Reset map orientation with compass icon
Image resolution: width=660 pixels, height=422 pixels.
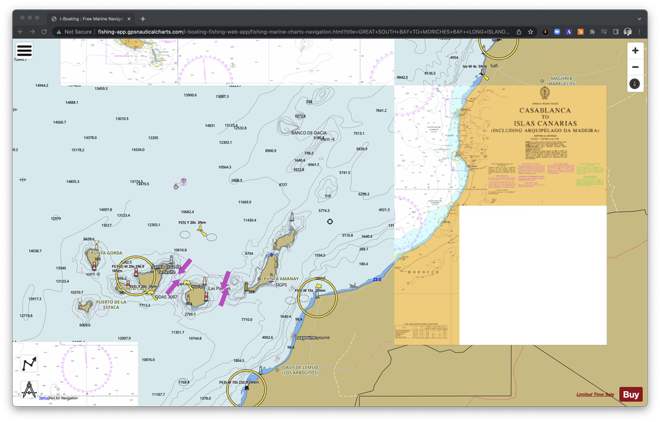(635, 84)
